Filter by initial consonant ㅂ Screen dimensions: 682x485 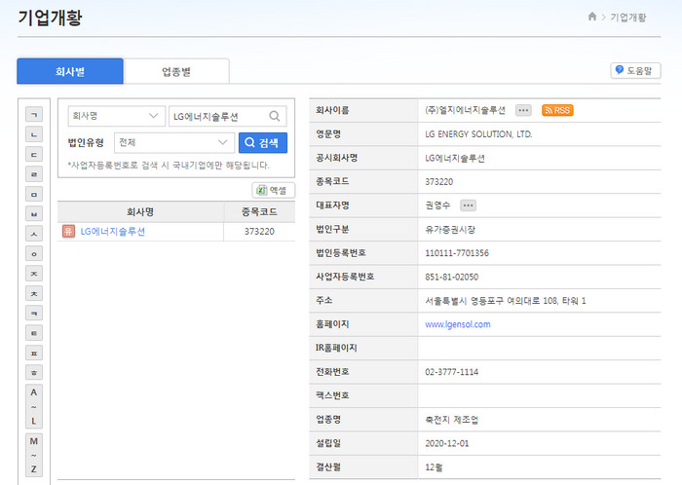[x=34, y=214]
